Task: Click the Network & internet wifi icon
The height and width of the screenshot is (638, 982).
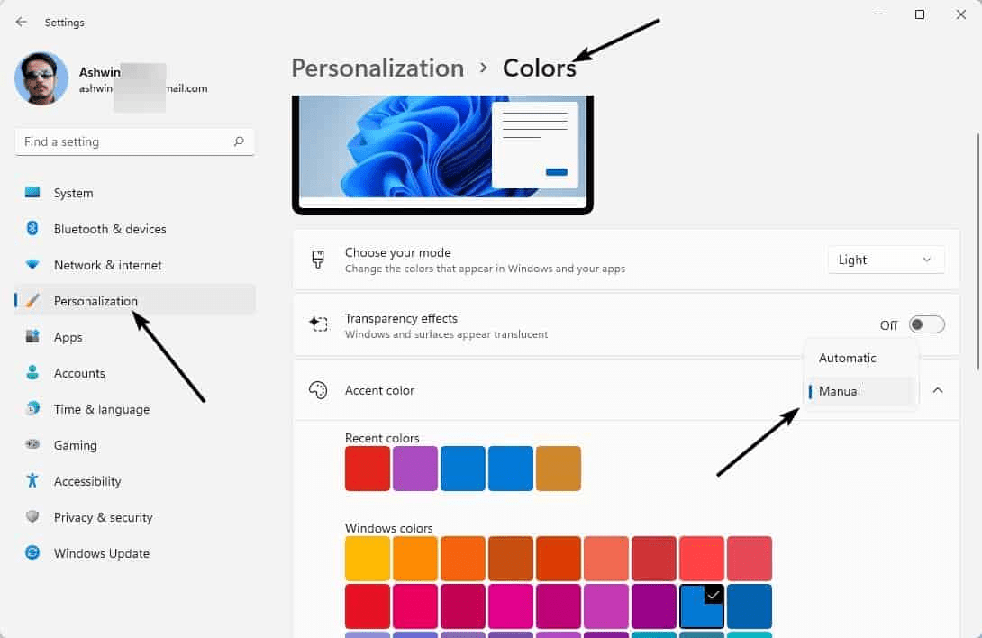Action: pos(33,265)
